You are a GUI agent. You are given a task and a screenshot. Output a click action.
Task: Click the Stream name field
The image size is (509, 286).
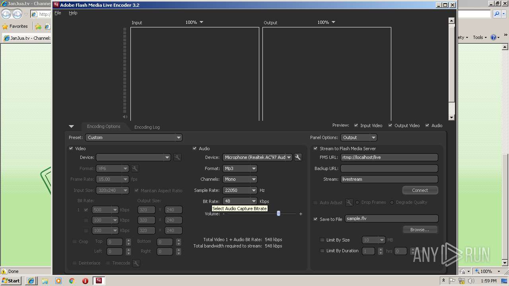(x=389, y=179)
